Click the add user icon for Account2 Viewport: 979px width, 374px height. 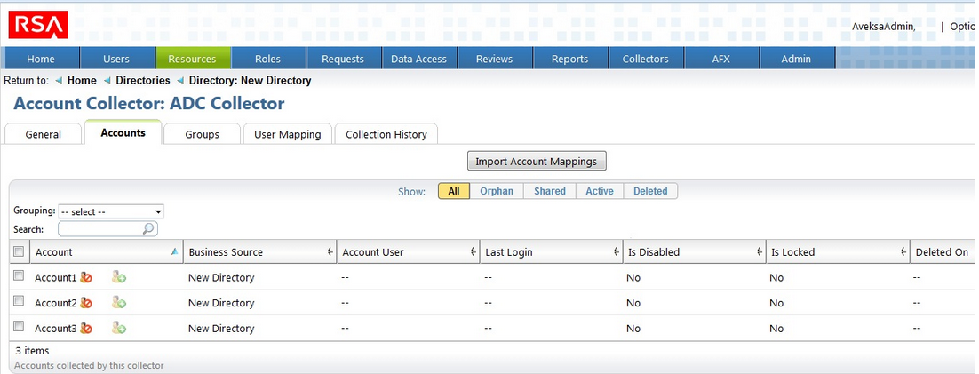(119, 303)
